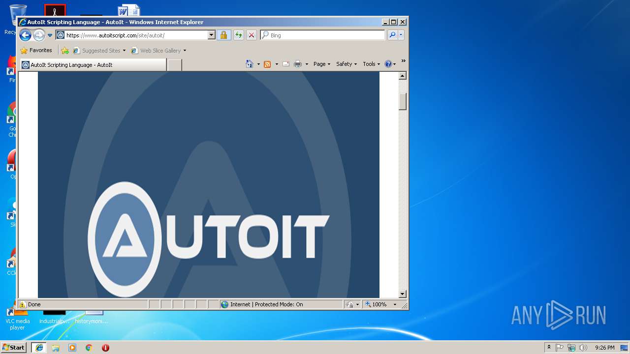Viewport: 630px width, 354px height.
Task: Click the vertical scrollbar thumb
Action: tap(403, 101)
